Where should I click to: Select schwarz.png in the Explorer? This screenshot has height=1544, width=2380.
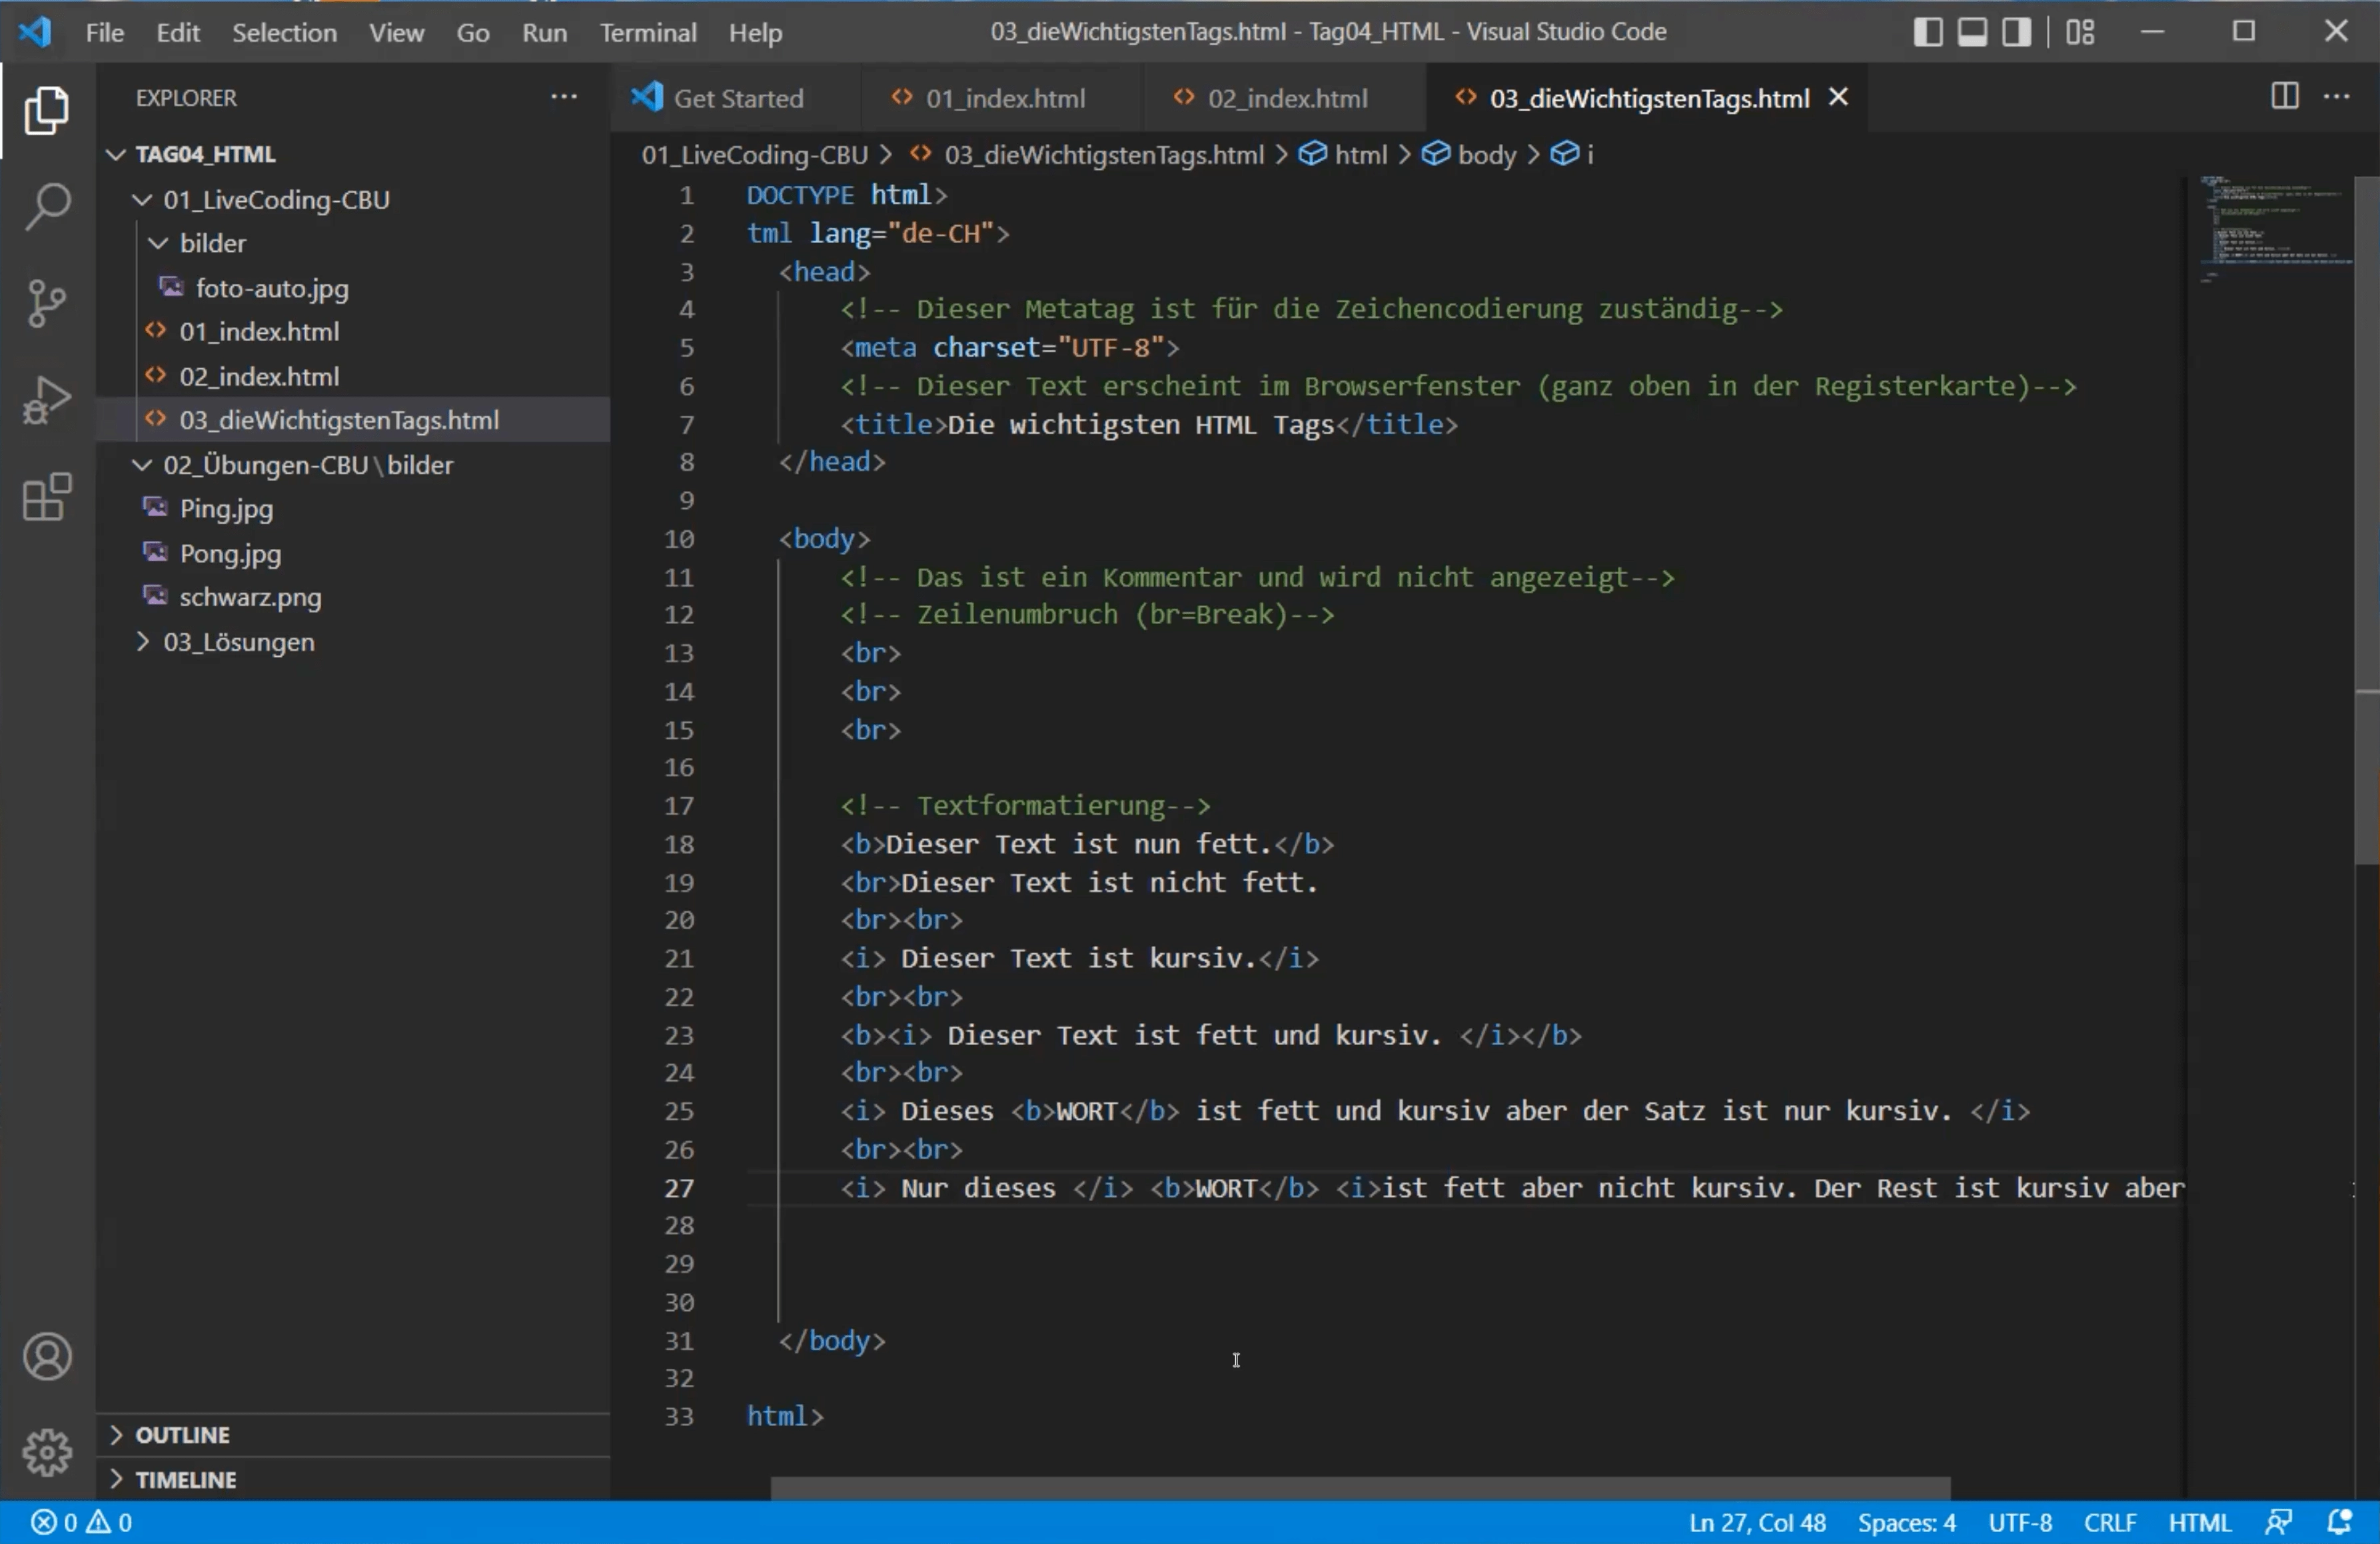tap(249, 597)
